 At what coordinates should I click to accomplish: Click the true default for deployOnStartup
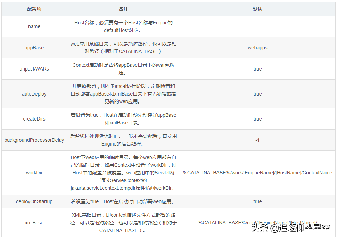click(257, 201)
